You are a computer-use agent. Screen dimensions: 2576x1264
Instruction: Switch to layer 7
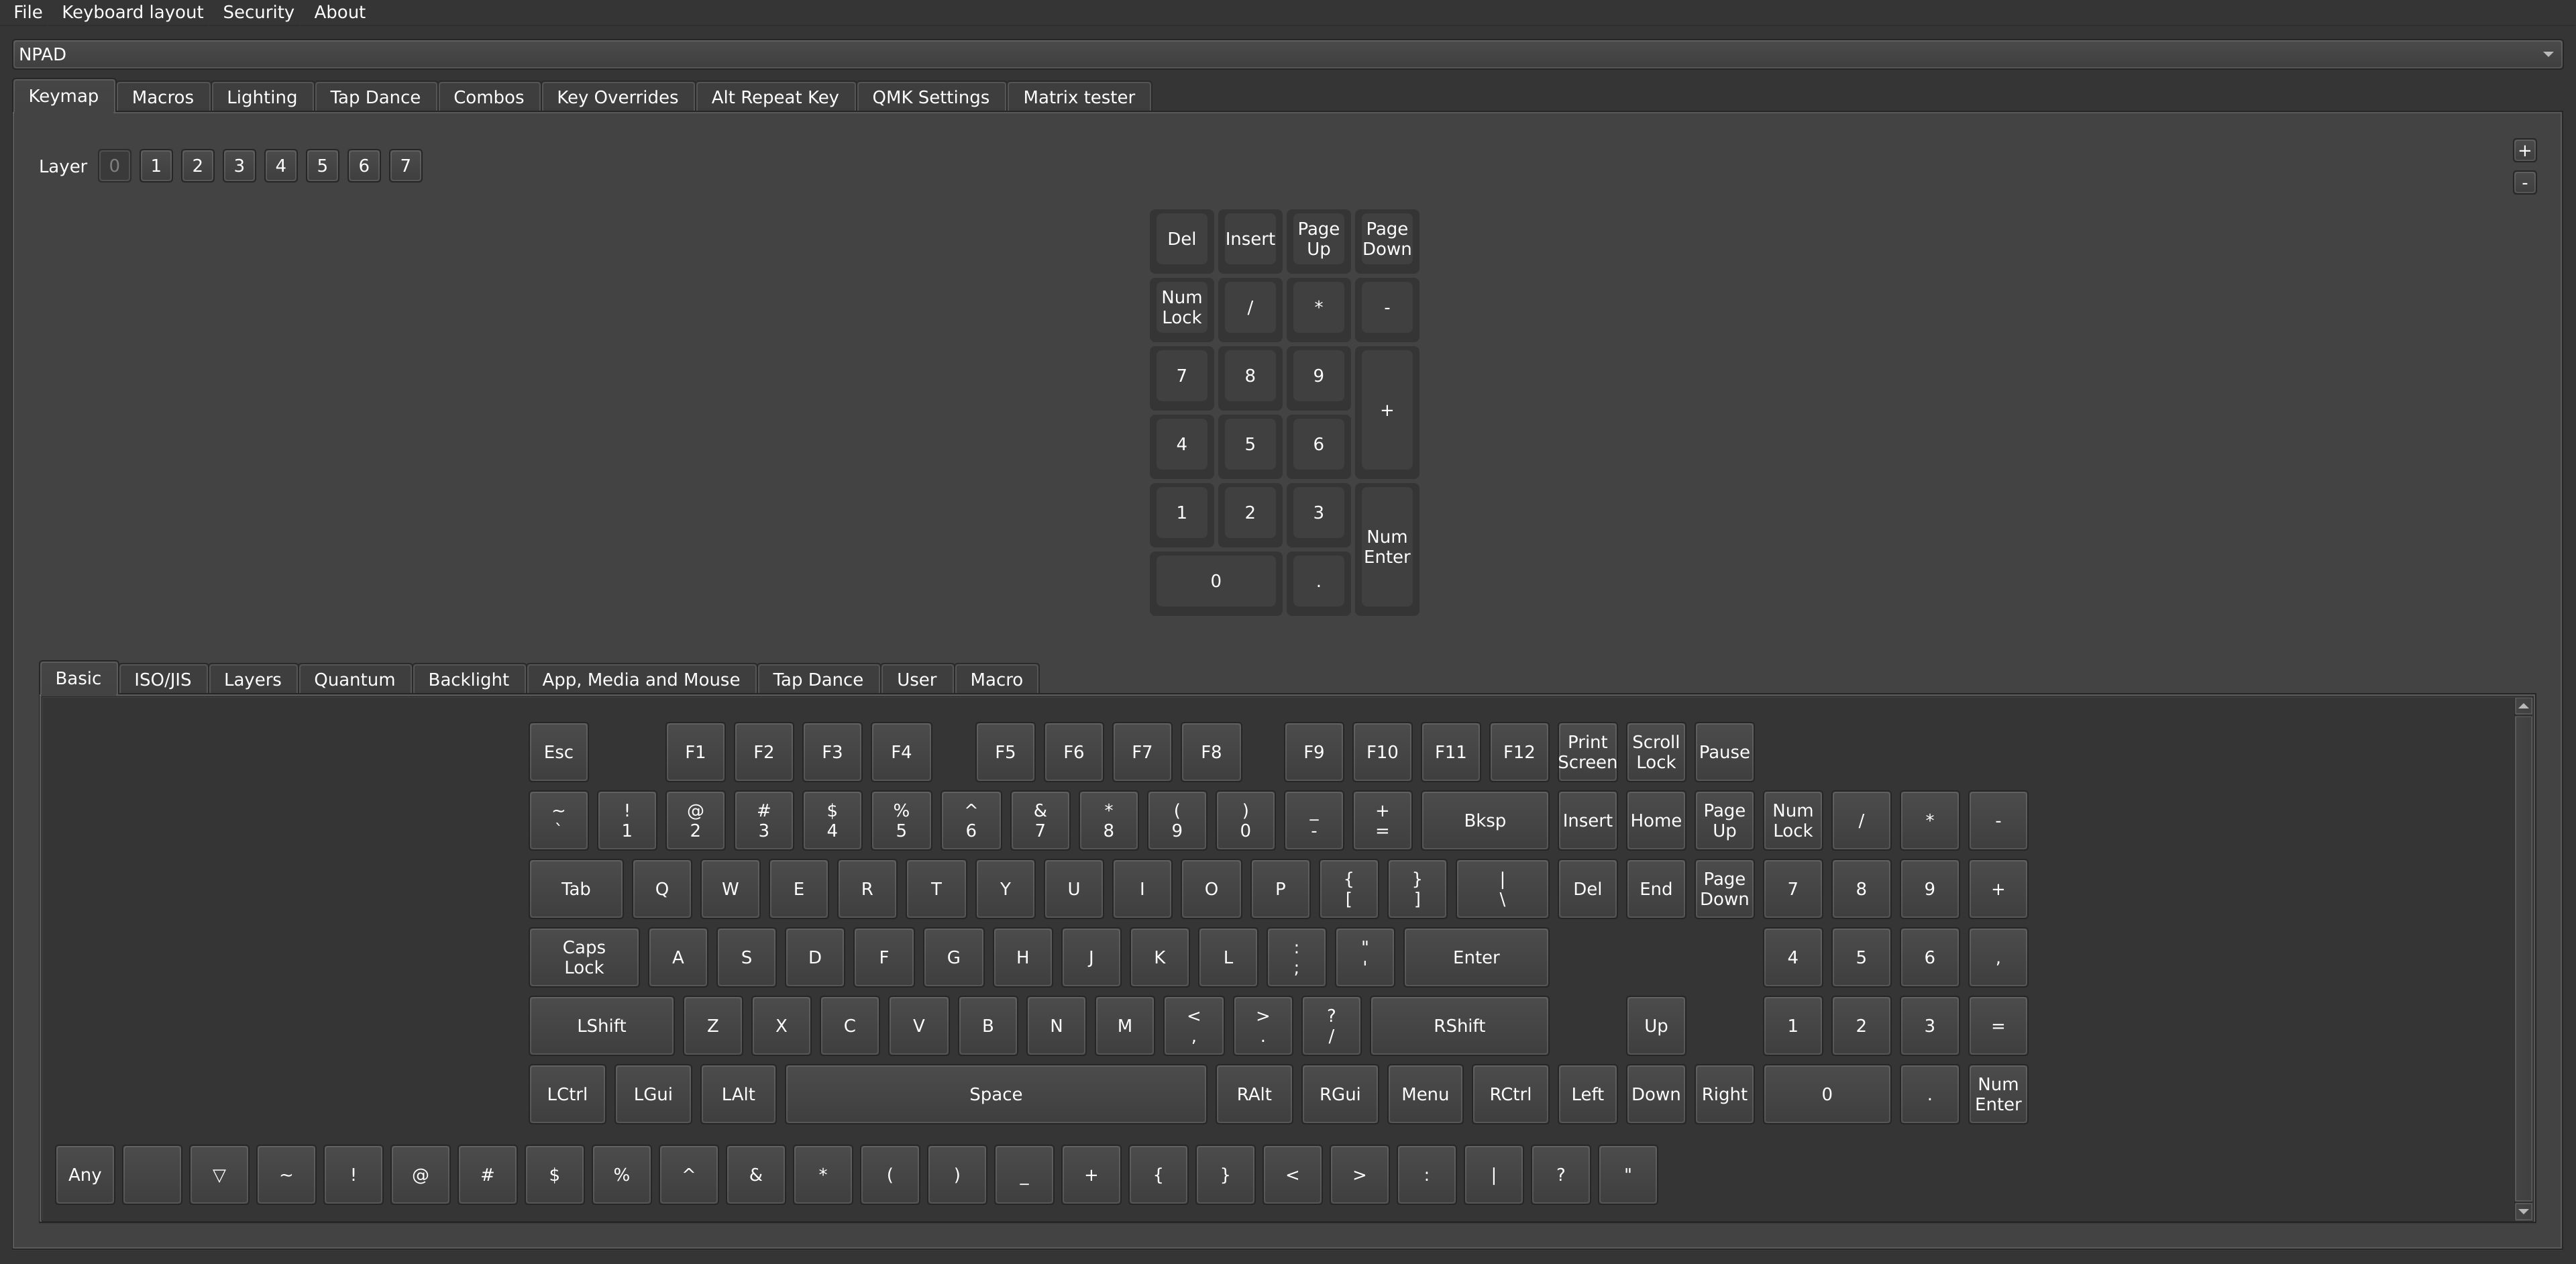pos(405,166)
